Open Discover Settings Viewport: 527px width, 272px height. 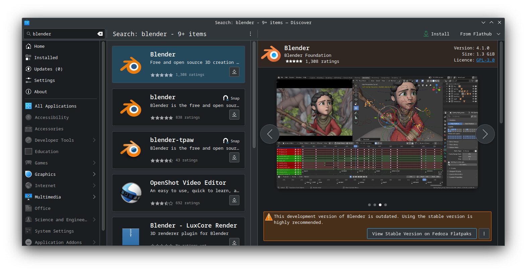tap(62, 81)
